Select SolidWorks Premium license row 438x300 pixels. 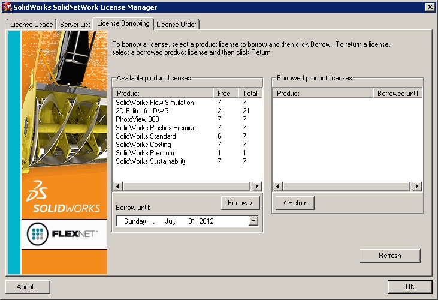pos(188,153)
